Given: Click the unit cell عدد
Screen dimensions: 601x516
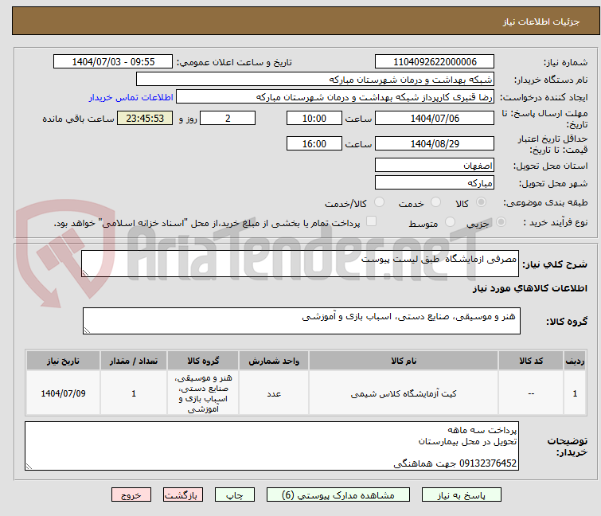Looking at the screenshot, I should click(274, 393).
